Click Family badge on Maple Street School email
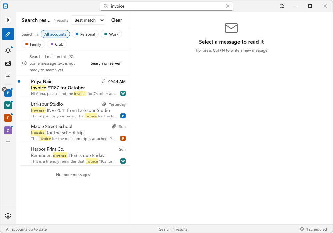Viewport: 333px width, 233px height. point(123,138)
